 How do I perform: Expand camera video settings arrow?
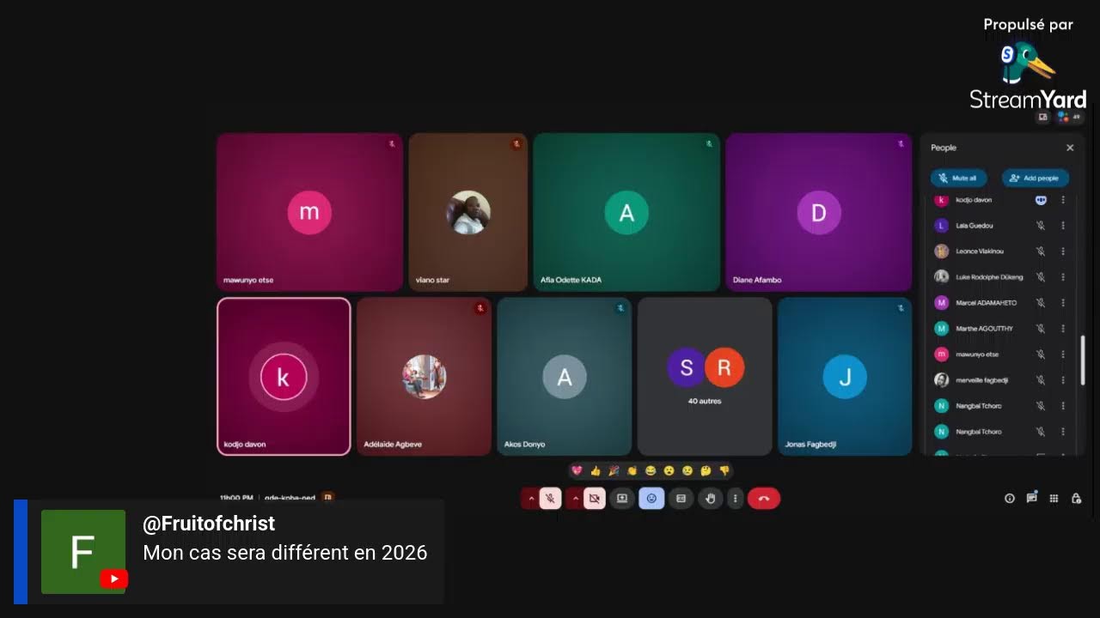click(575, 498)
